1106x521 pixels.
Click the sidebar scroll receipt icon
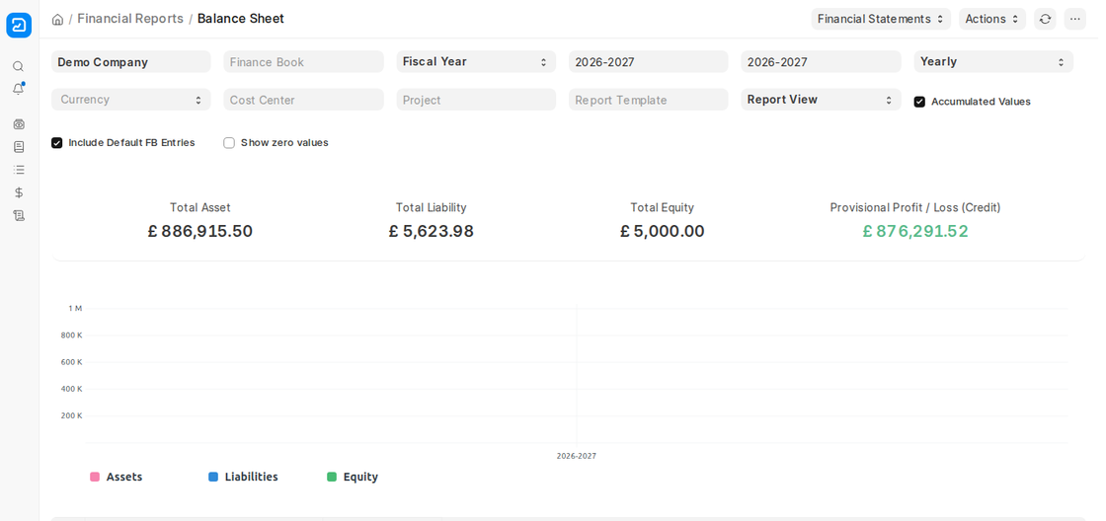[19, 216]
